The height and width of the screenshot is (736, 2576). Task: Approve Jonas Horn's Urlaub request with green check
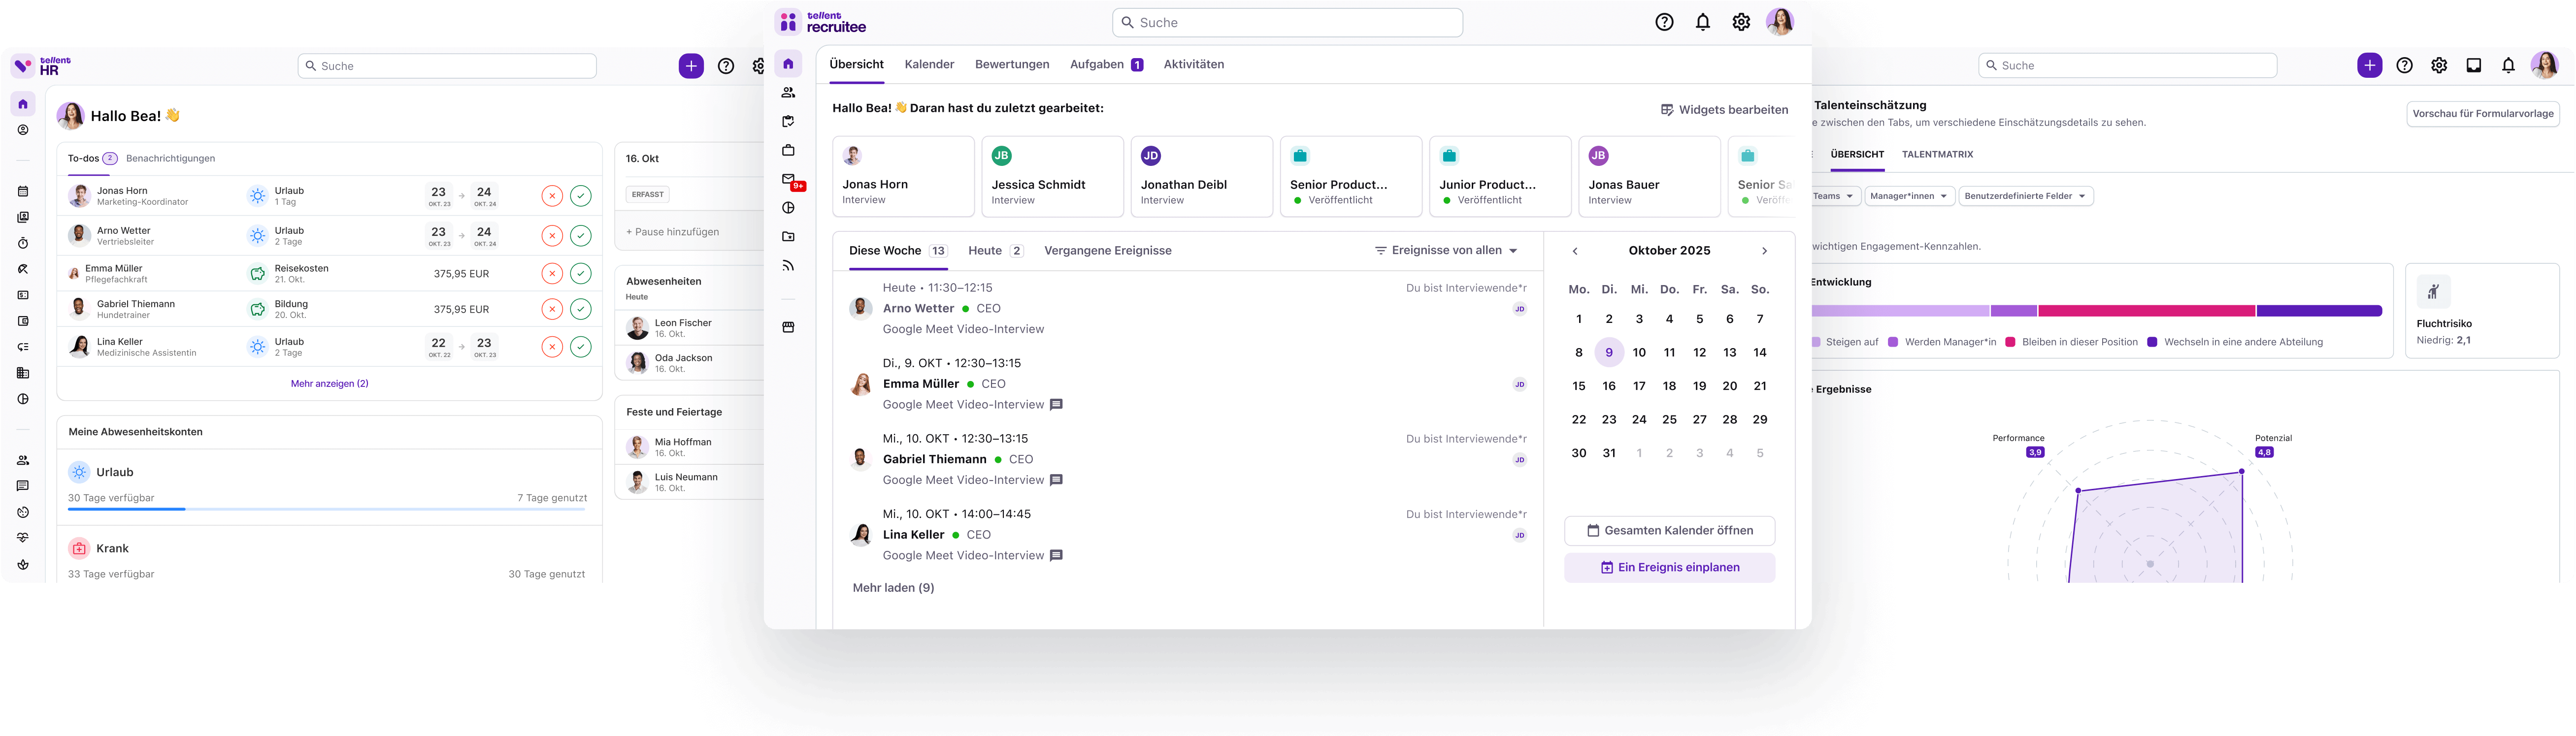click(x=581, y=196)
